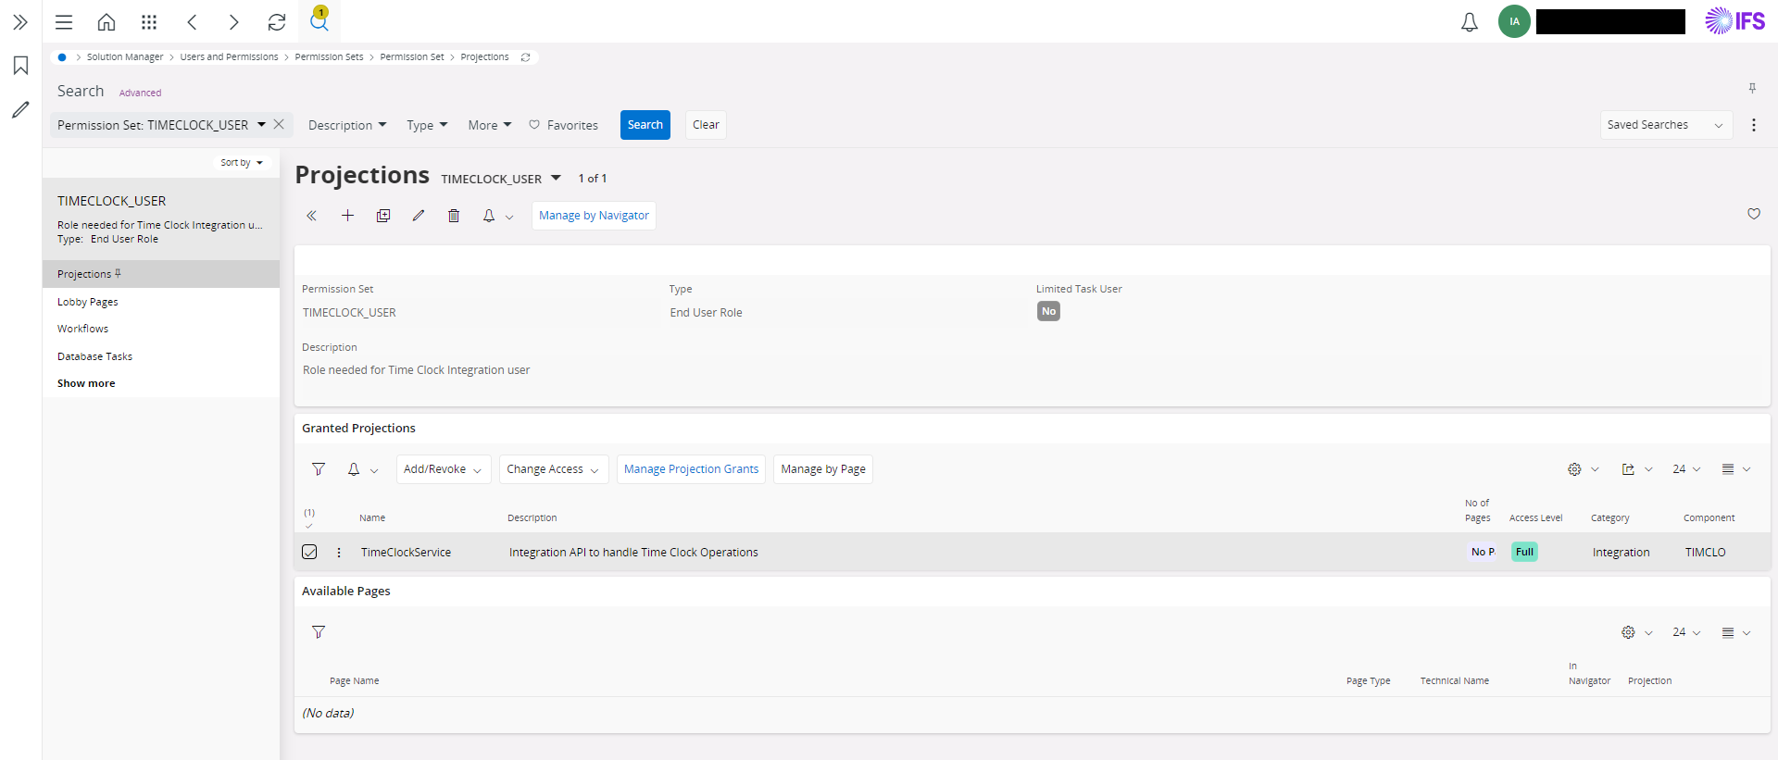Open the notifications bell in header
The width and height of the screenshot is (1778, 760).
pos(1469,22)
